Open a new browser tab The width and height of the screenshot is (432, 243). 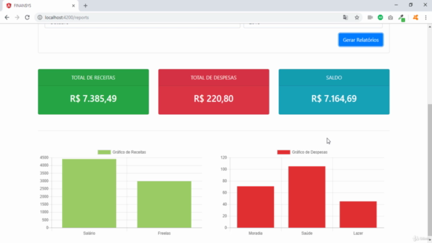pyautogui.click(x=86, y=5)
